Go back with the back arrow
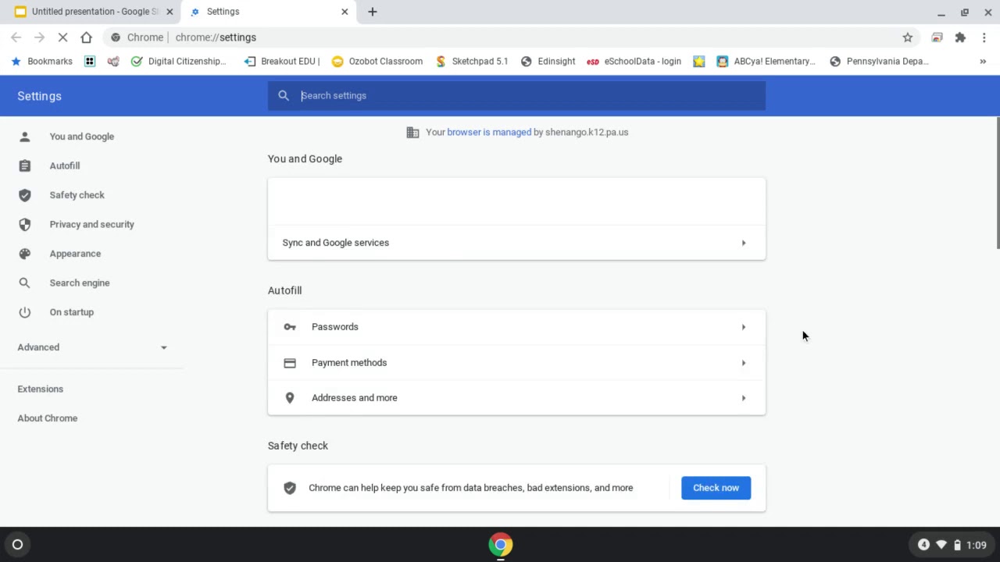The width and height of the screenshot is (1000, 562). click(16, 37)
